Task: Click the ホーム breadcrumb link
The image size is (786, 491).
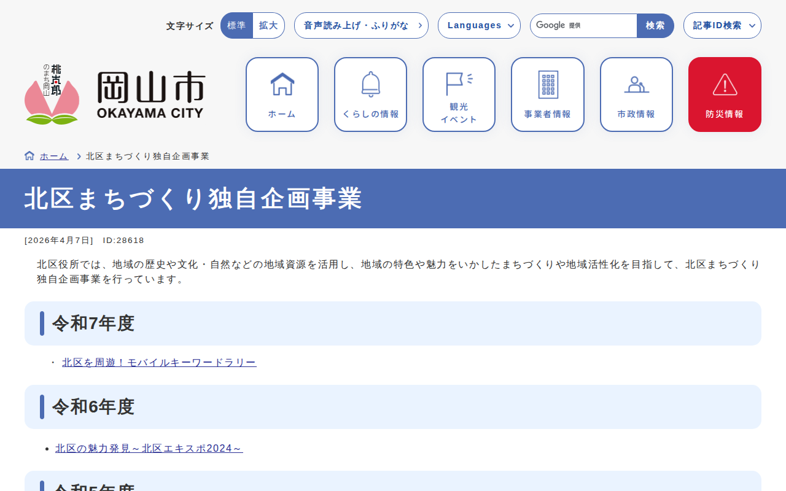Action: click(54, 157)
